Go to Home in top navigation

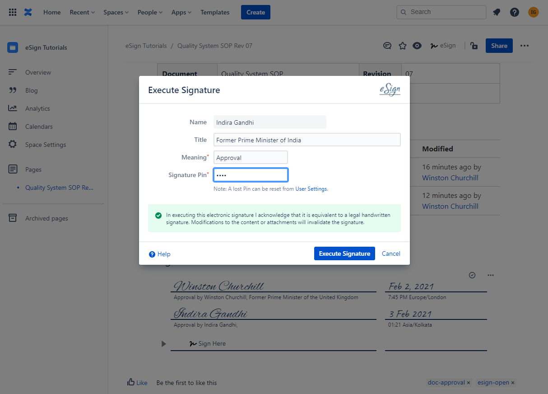coord(52,12)
